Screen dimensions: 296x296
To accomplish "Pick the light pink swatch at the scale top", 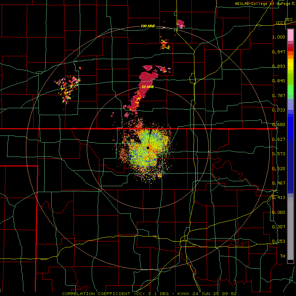I will (x=290, y=35).
